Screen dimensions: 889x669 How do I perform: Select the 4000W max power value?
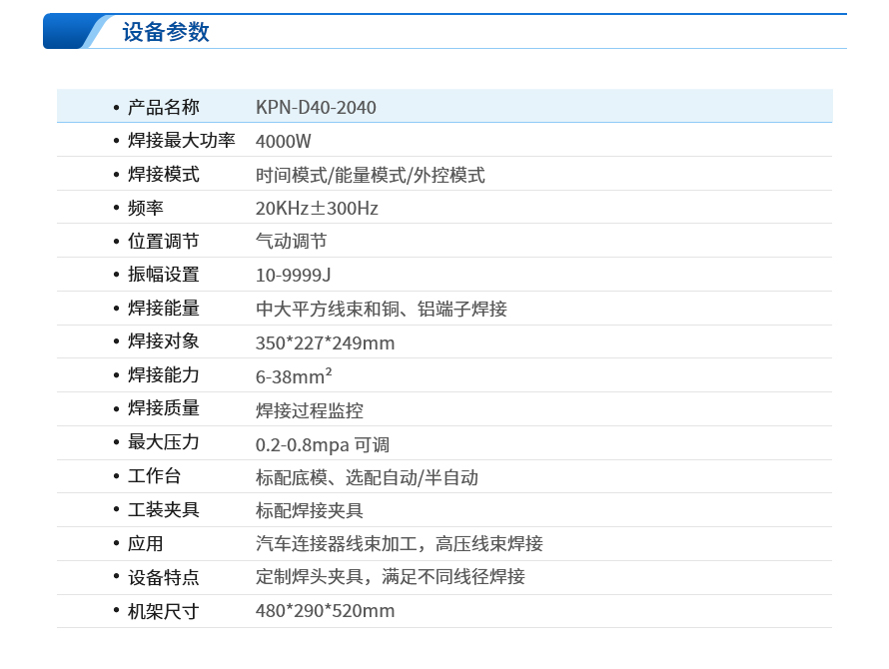[284, 141]
